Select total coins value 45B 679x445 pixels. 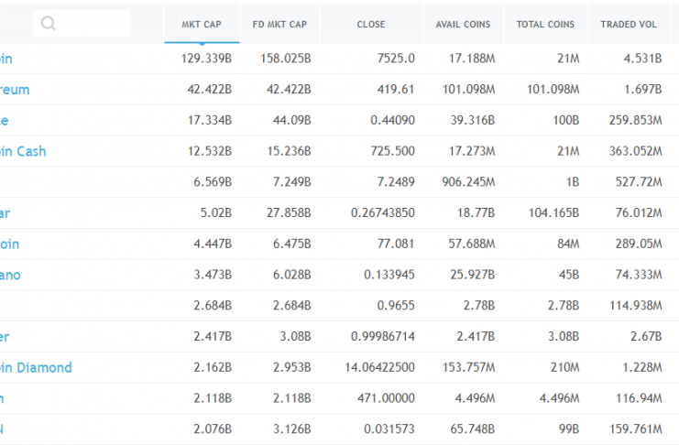tap(569, 275)
